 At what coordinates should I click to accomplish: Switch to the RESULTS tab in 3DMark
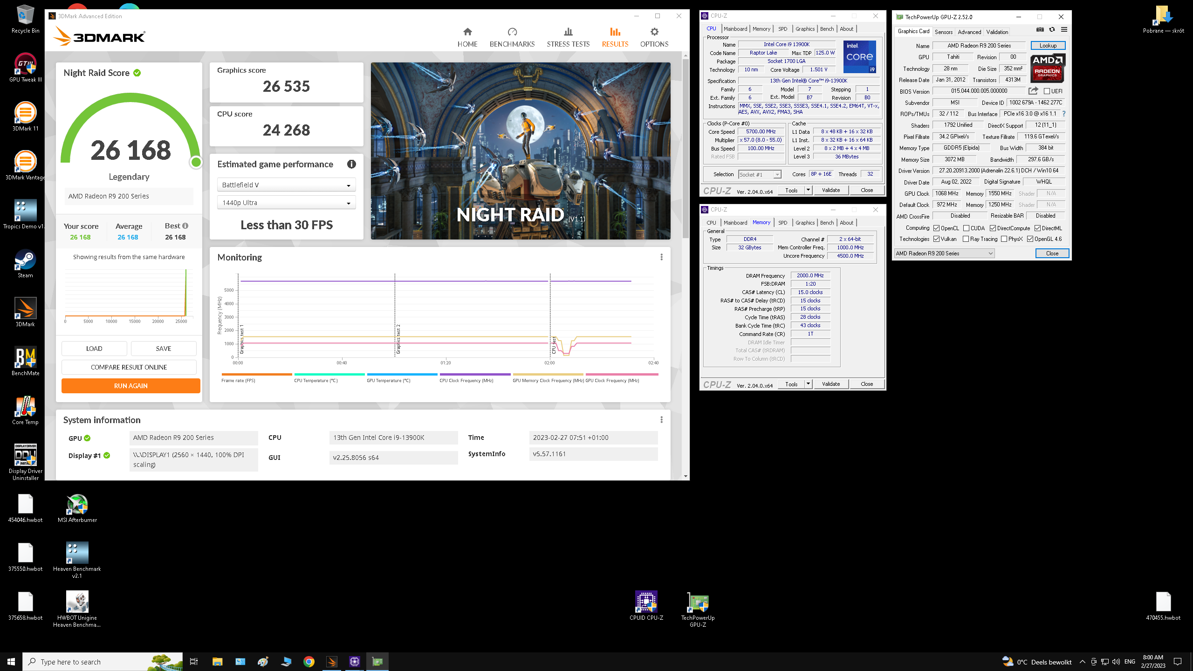[615, 37]
